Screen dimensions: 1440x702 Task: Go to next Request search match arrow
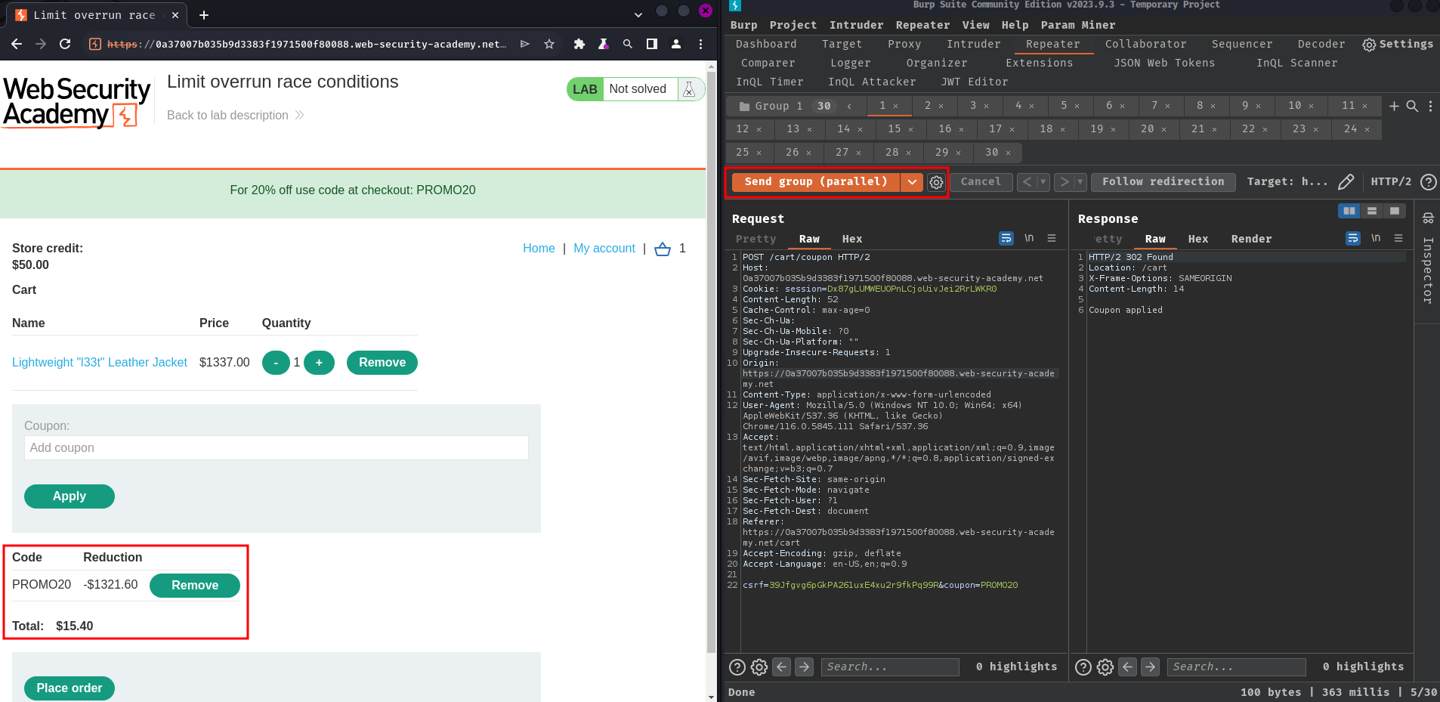(x=805, y=666)
